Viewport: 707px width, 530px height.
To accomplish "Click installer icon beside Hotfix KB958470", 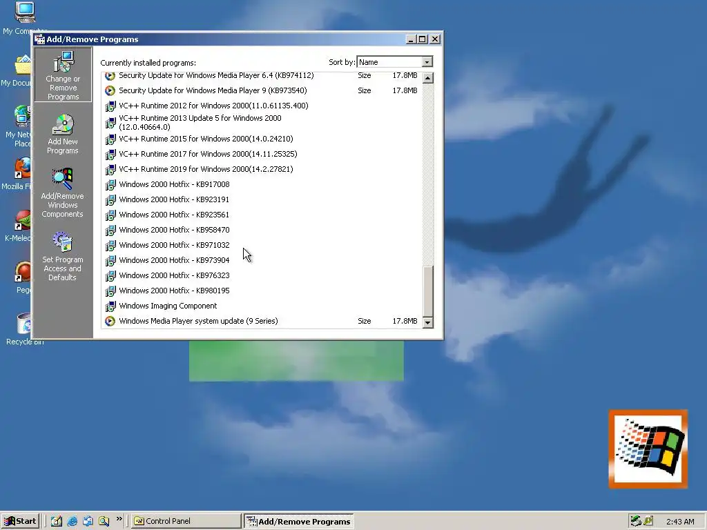I will point(110,230).
